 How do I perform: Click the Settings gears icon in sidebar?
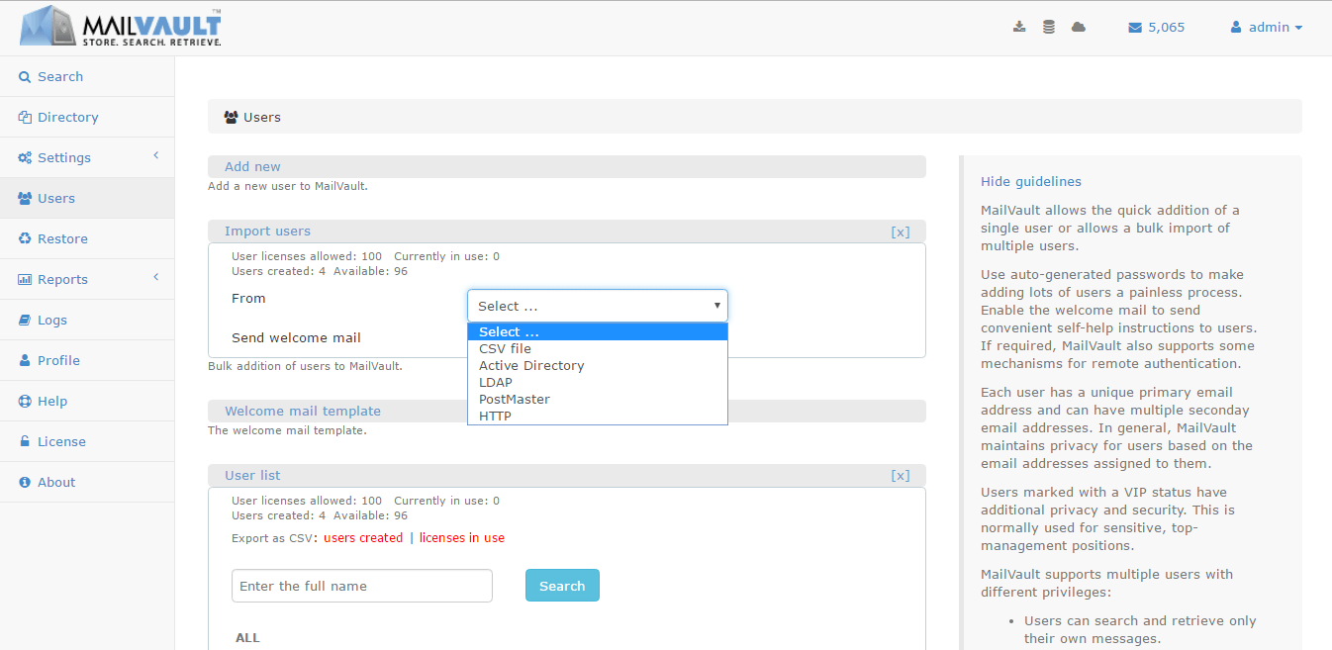(25, 157)
